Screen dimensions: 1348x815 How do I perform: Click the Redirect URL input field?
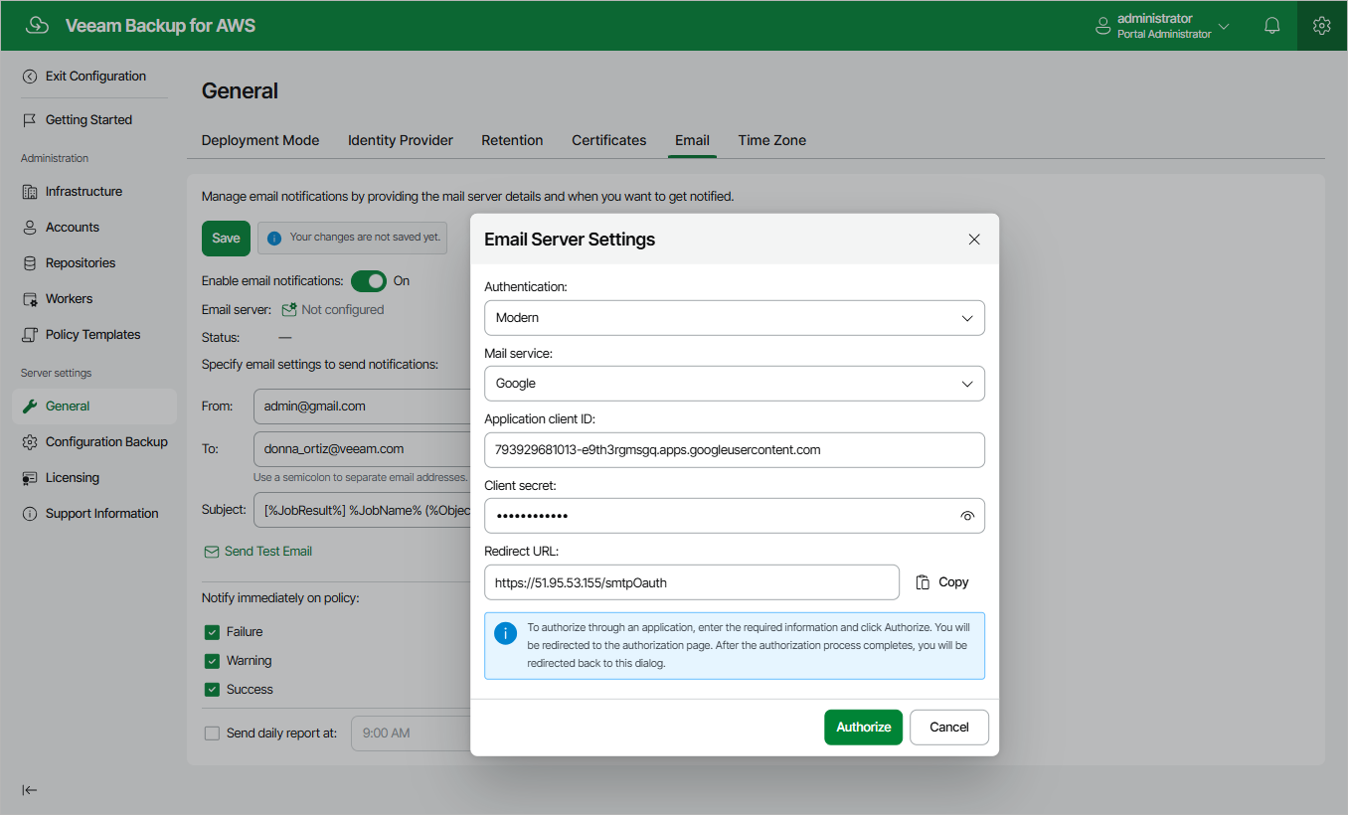692,582
